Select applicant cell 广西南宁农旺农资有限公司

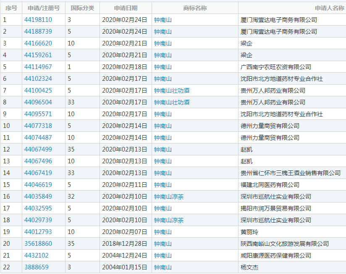(x=275, y=67)
